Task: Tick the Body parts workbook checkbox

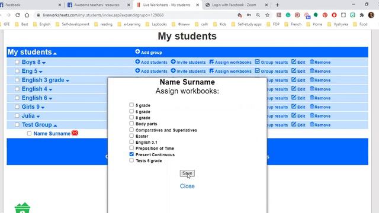Action: coord(131,124)
